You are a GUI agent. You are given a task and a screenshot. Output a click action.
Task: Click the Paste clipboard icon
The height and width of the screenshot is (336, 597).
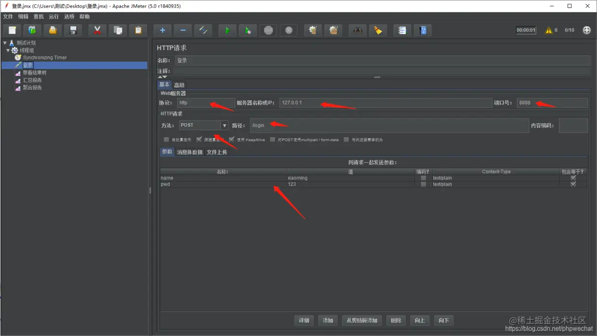[x=138, y=30]
